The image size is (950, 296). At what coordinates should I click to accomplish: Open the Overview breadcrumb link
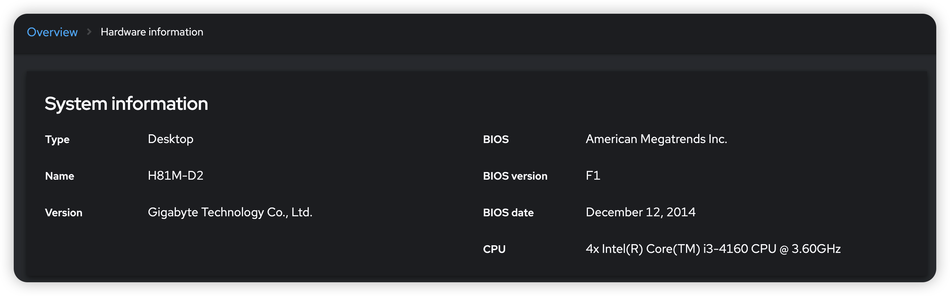tap(52, 32)
